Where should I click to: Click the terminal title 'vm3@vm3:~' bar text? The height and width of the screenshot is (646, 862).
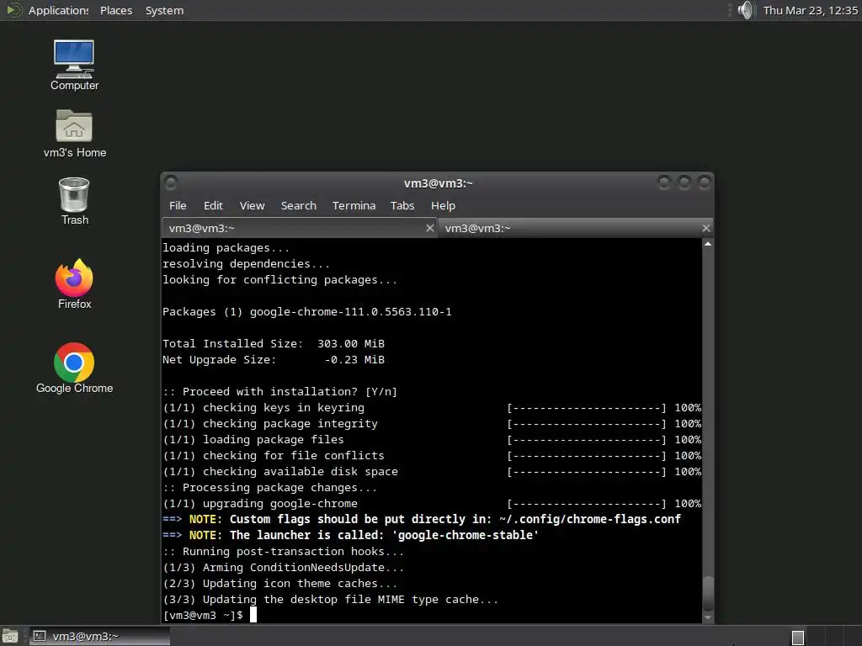438,183
